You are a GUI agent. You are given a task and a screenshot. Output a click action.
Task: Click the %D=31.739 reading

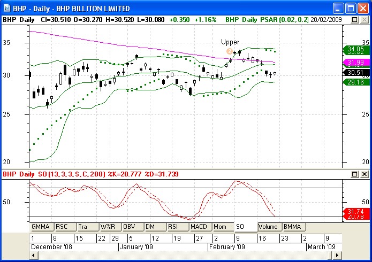coord(162,174)
